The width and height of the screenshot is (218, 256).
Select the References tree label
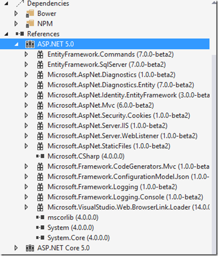pos(43,34)
